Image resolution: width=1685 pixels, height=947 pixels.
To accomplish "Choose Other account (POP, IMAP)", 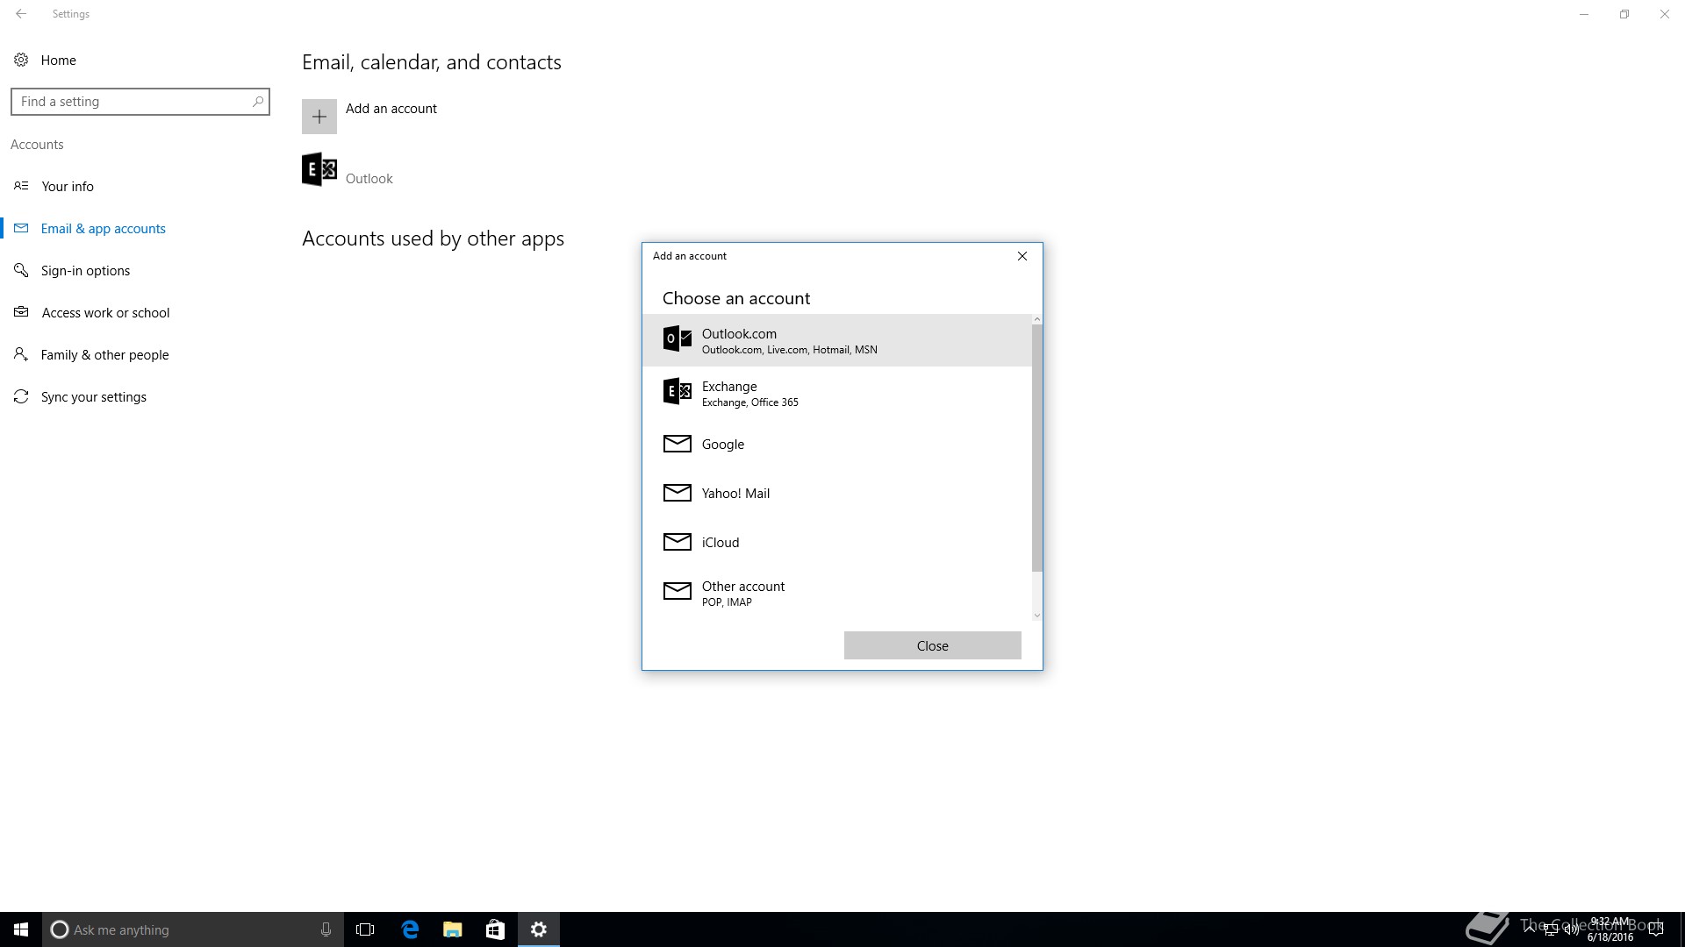I will (743, 593).
